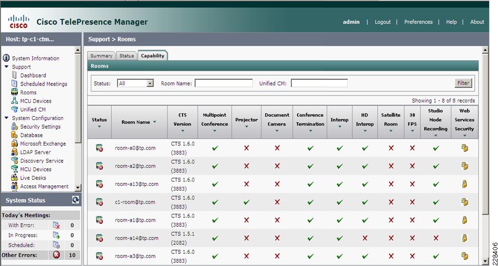498x266 pixels.
Task: Switch to the Status tab
Action: (x=127, y=55)
